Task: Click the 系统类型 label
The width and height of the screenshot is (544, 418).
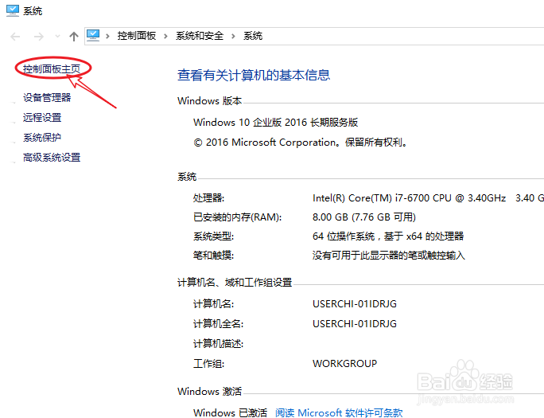Action: [213, 236]
